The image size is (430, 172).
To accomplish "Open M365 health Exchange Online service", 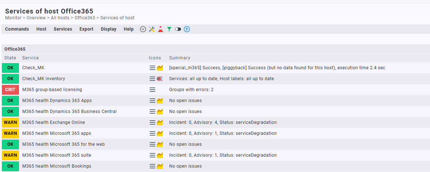I will coord(53,122).
